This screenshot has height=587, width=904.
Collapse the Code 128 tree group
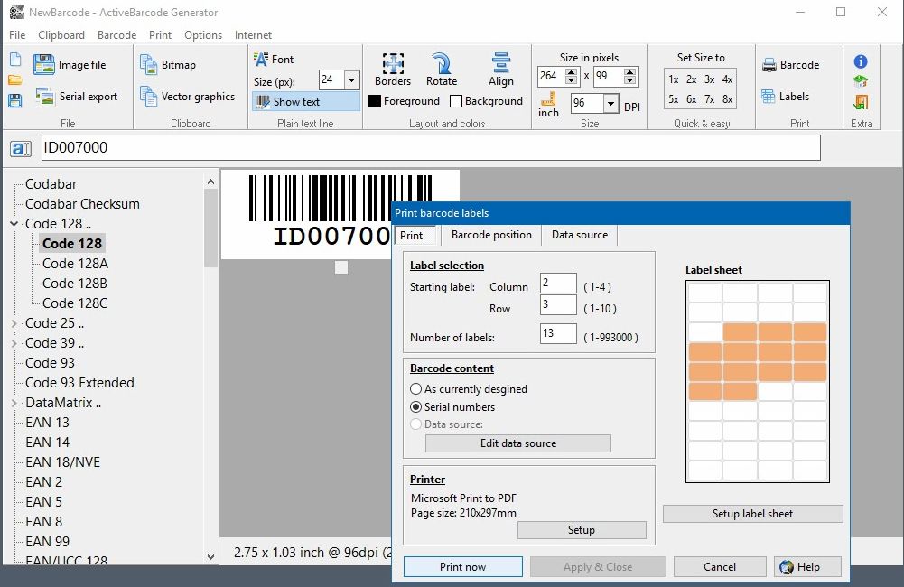(x=14, y=224)
